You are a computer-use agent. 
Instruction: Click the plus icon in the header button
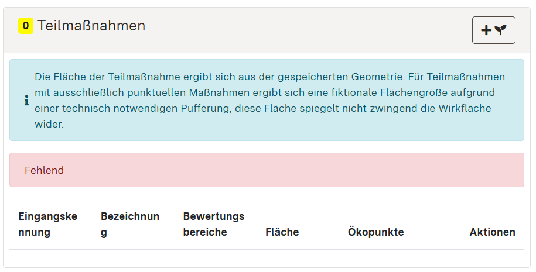point(486,30)
